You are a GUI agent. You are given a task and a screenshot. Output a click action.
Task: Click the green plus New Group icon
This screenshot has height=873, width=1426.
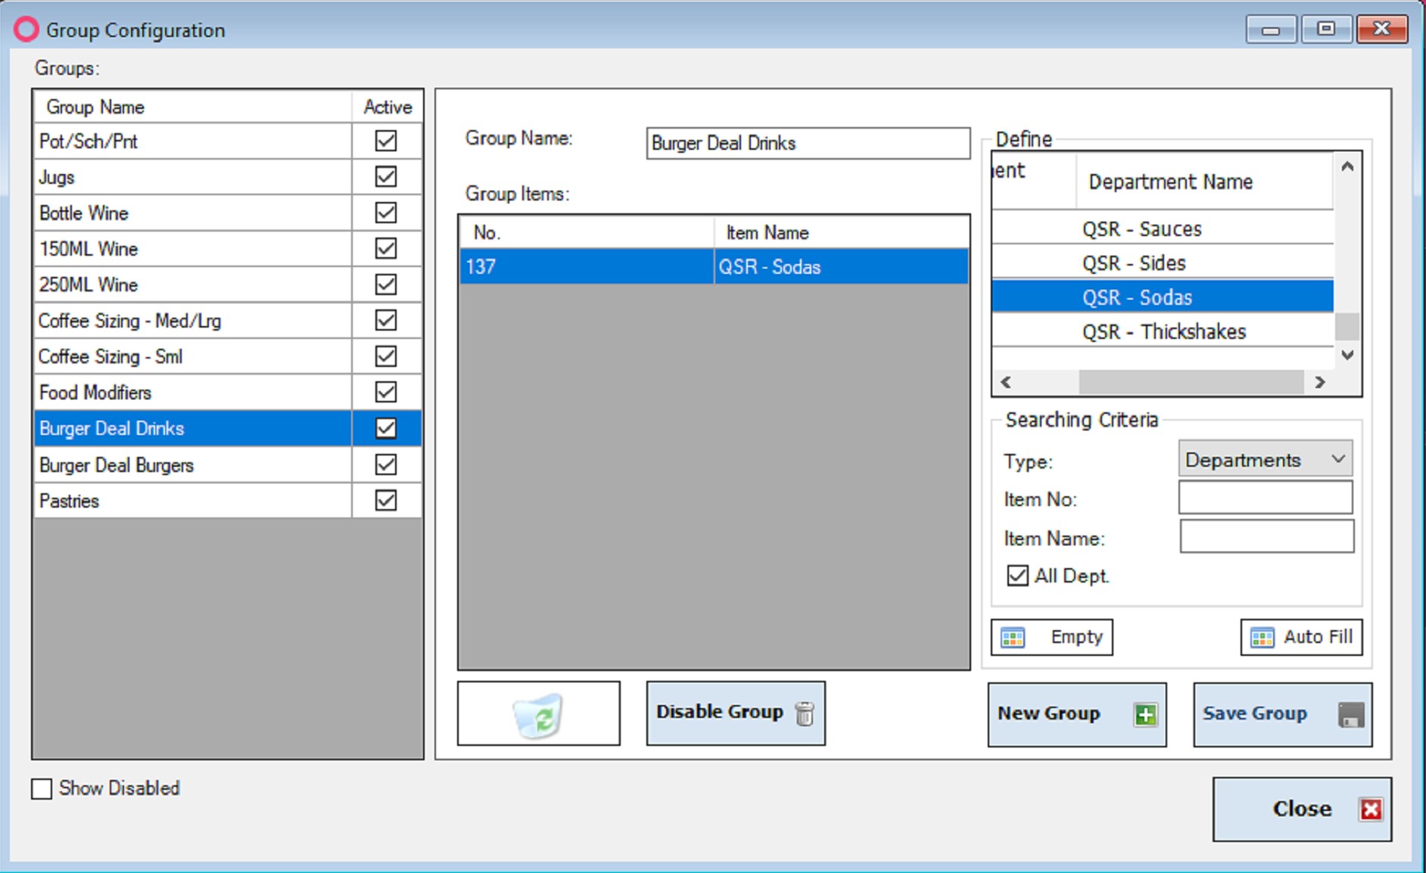(x=1145, y=715)
